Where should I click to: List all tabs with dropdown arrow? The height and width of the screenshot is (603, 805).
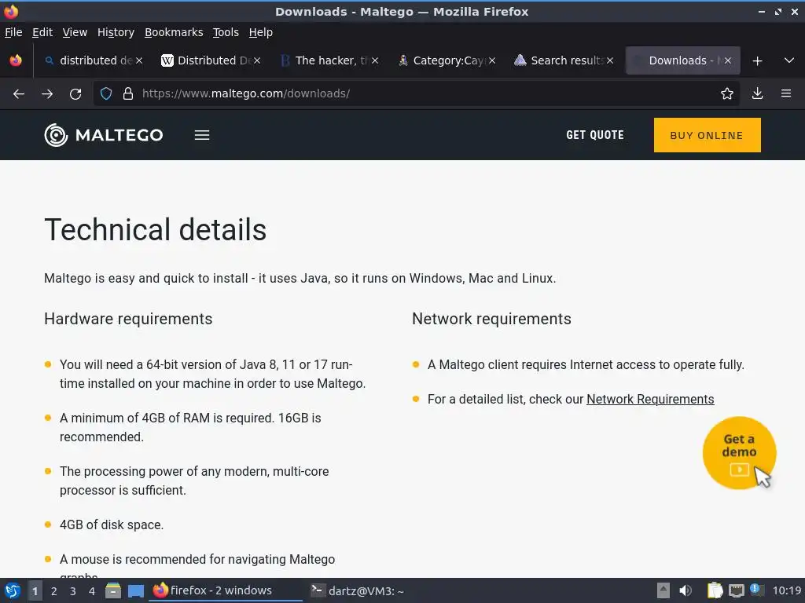point(789,60)
